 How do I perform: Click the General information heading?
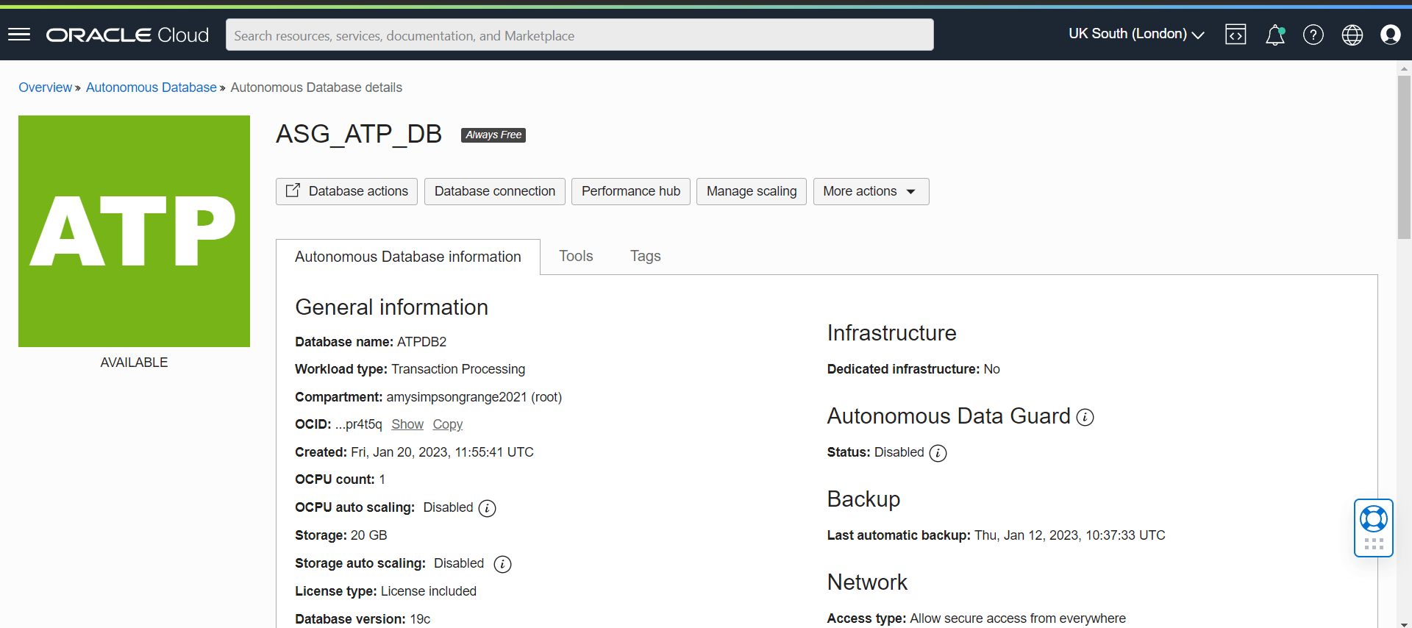(392, 307)
